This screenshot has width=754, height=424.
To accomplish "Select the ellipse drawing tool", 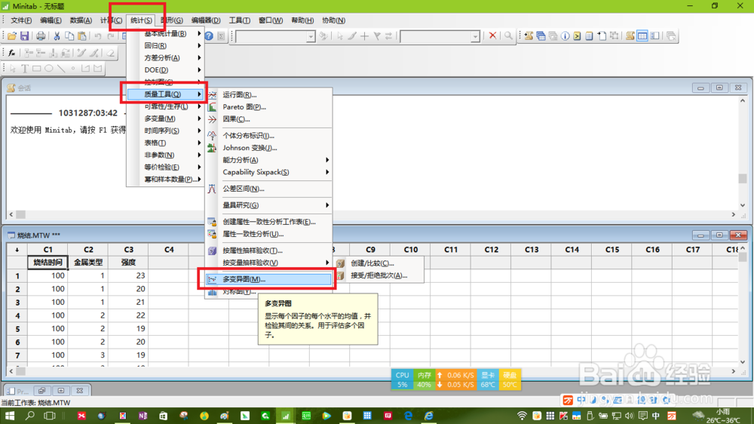I will click(x=48, y=69).
